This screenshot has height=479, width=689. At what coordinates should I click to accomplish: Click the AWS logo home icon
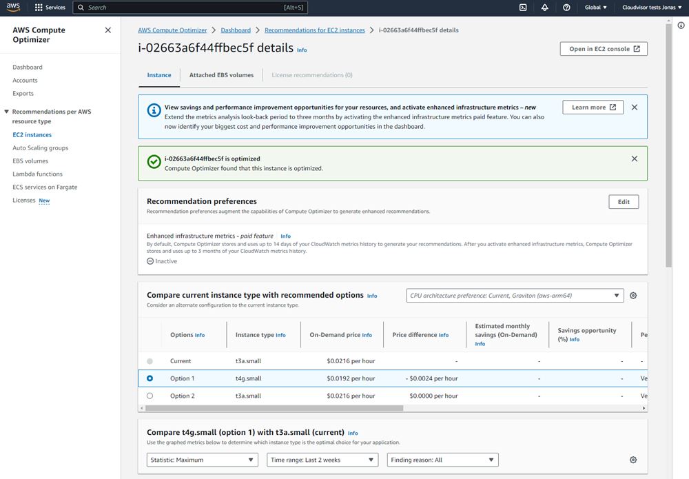tap(13, 8)
